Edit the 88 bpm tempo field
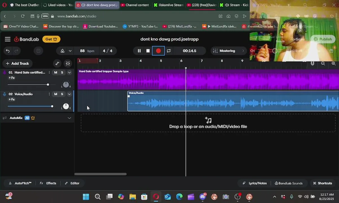This screenshot has height=203, width=339. [87, 51]
